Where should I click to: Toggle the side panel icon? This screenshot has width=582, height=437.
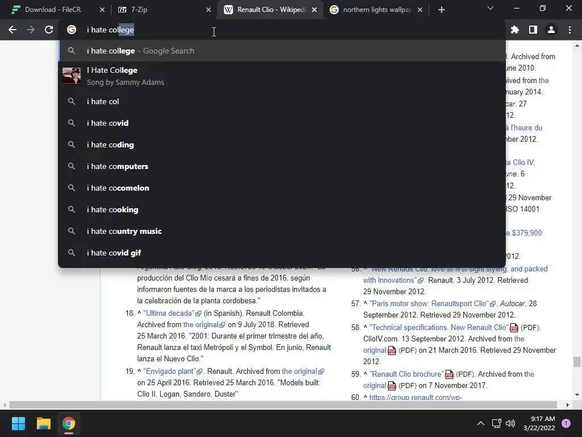(x=533, y=30)
